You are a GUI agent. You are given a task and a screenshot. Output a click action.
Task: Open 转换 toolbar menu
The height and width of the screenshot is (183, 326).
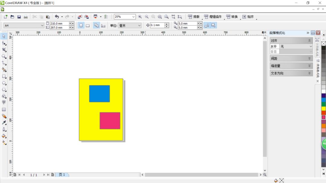(232, 17)
